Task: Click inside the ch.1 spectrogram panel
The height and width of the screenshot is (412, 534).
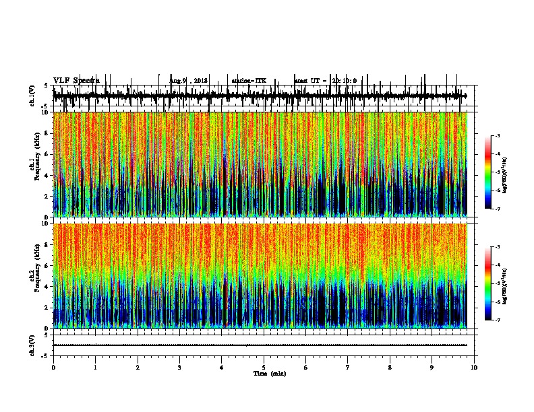Action: point(260,164)
